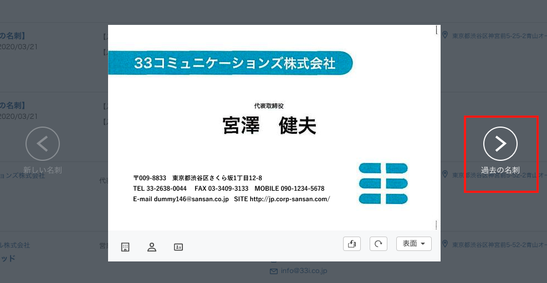This screenshot has width=547, height=283.
Task: Open the person profile icon
Action: [x=152, y=247]
